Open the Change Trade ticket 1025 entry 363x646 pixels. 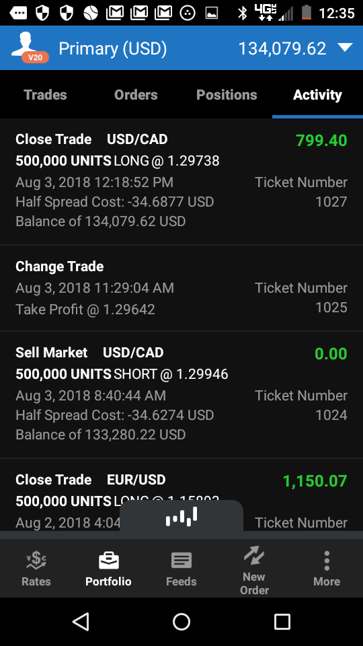(x=182, y=288)
